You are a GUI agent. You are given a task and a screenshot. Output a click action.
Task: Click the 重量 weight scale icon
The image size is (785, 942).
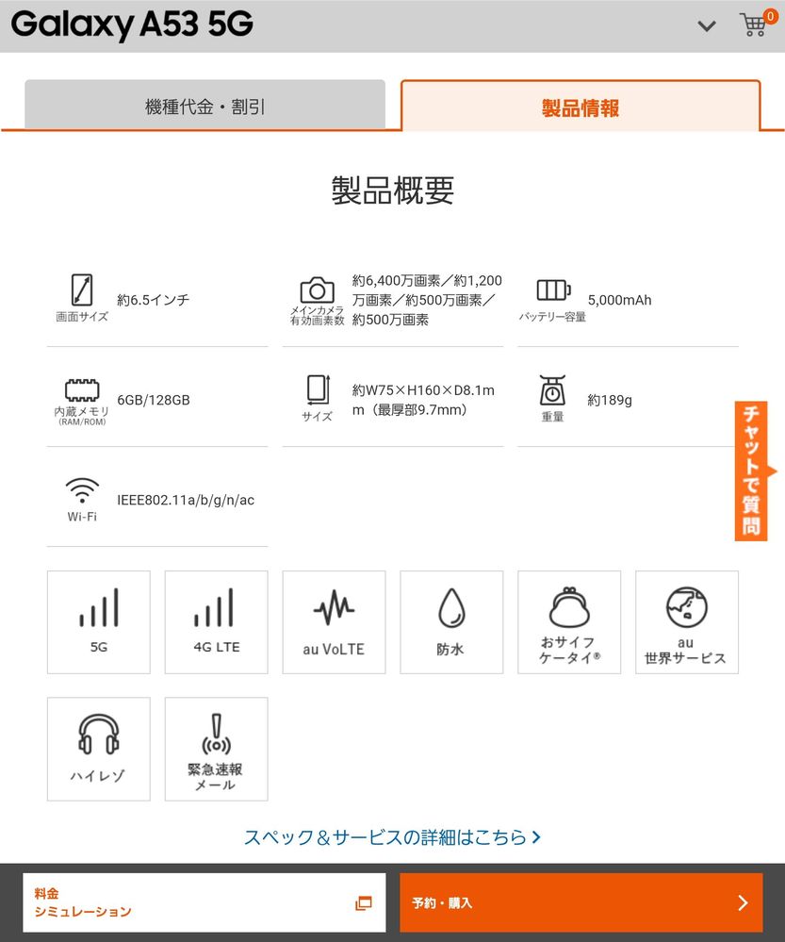pyautogui.click(x=552, y=389)
